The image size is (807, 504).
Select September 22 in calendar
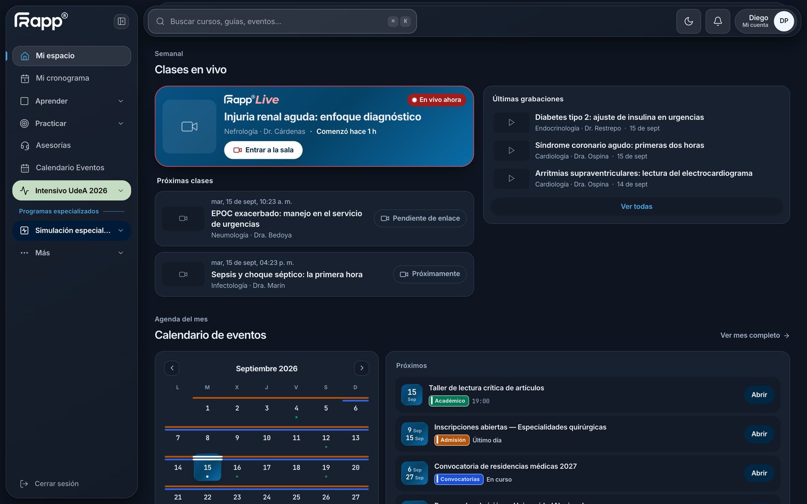[207, 497]
